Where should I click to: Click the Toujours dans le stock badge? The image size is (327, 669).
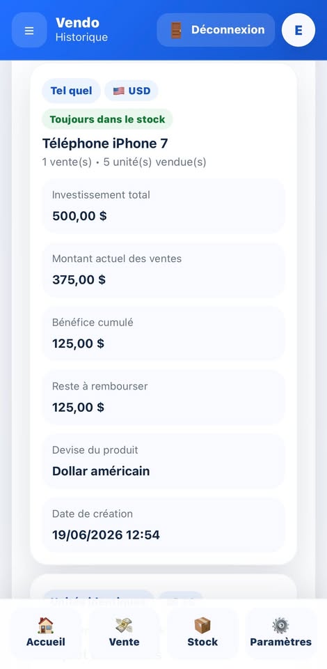pyautogui.click(x=107, y=119)
